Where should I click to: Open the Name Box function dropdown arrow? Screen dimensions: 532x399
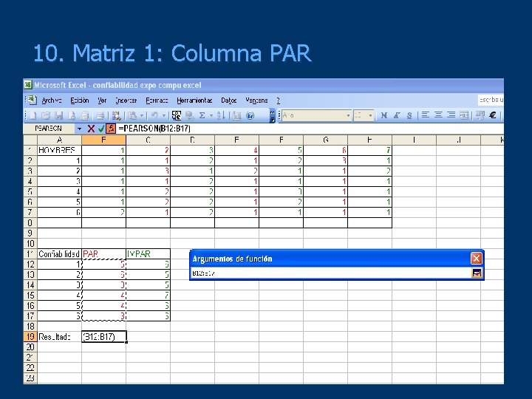point(79,129)
